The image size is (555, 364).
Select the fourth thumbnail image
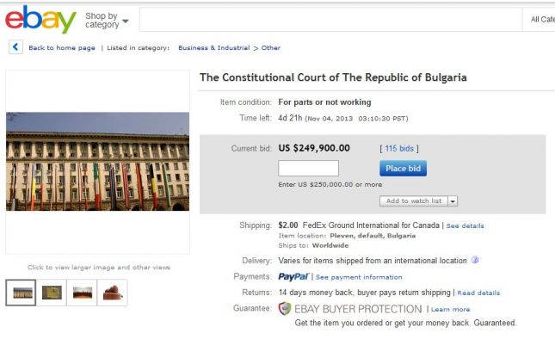113,293
